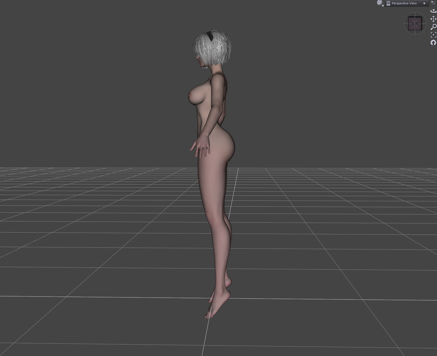The image size is (437, 356).
Task: Select the pan camera control
Action: click(x=434, y=19)
